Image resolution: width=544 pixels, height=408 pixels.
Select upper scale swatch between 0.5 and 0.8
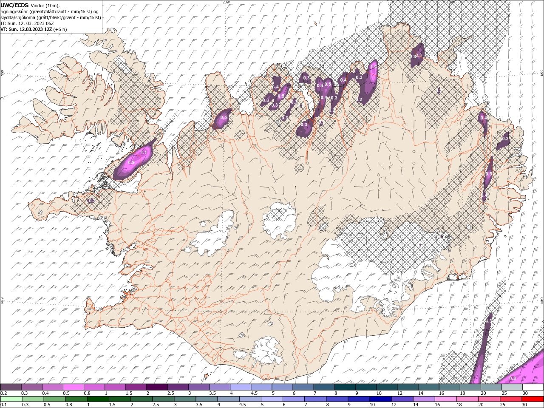(x=73, y=387)
